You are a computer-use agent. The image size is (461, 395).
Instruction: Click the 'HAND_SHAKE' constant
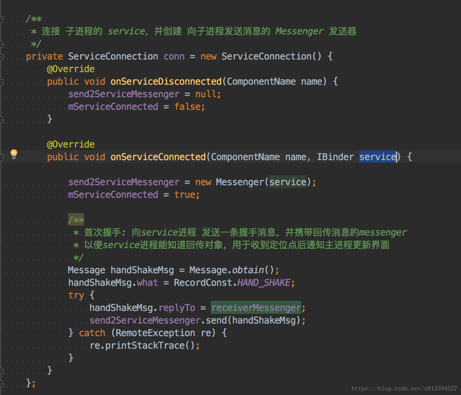(x=264, y=283)
